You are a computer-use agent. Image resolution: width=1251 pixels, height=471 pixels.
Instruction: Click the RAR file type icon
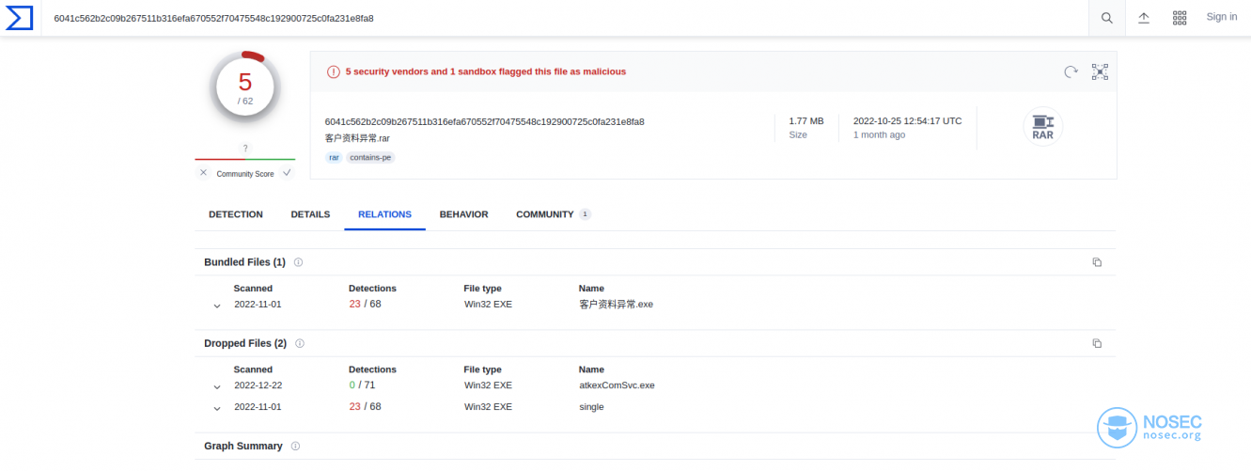click(x=1042, y=126)
